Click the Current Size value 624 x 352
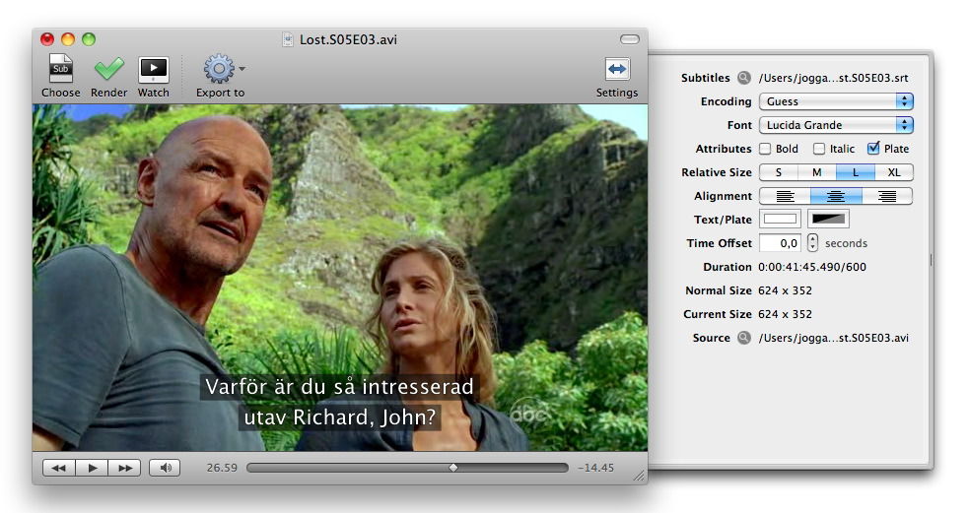 coord(785,313)
